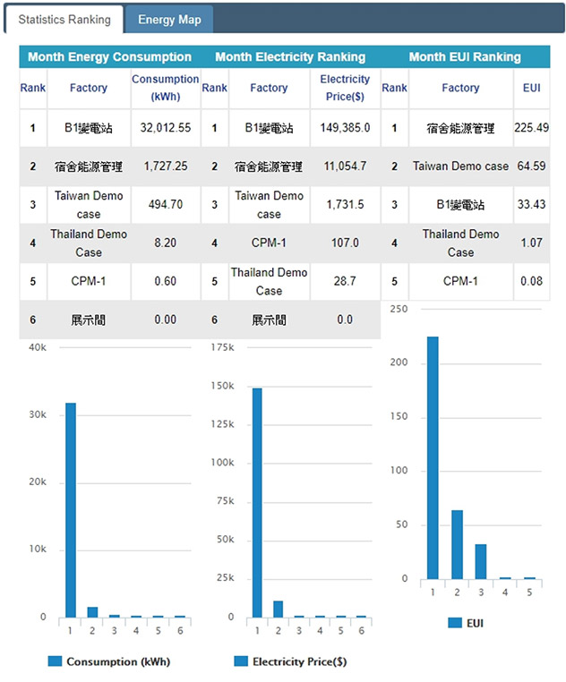This screenshot has height=682, width=566.
Task: Click the Consumption (kWh) legend label
Action: point(118,661)
